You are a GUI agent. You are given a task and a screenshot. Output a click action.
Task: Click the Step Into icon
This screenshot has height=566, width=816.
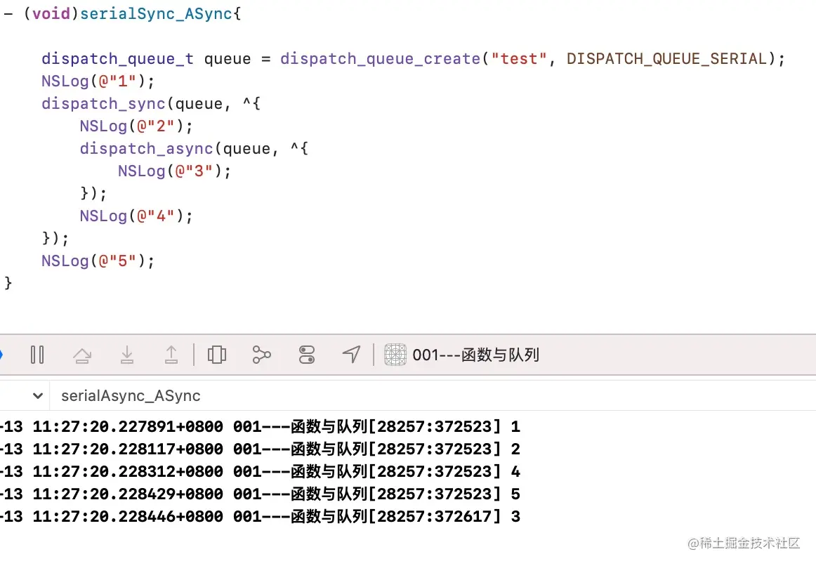[127, 355]
